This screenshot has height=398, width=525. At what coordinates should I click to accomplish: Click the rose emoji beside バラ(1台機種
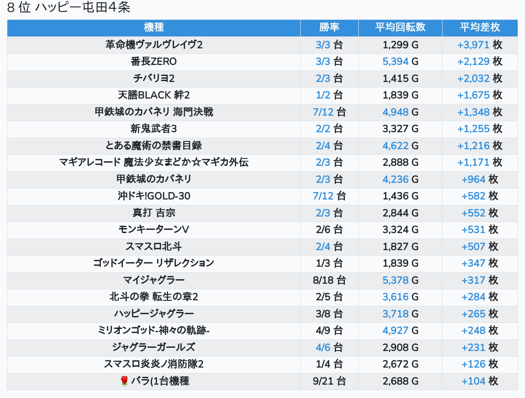tap(124, 381)
